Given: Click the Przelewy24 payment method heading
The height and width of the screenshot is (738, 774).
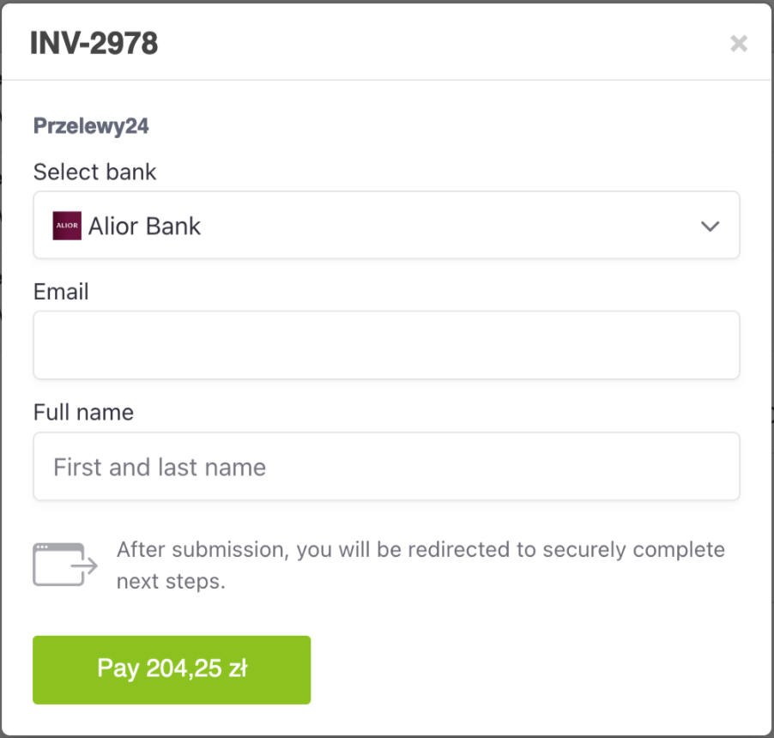Looking at the screenshot, I should [91, 126].
